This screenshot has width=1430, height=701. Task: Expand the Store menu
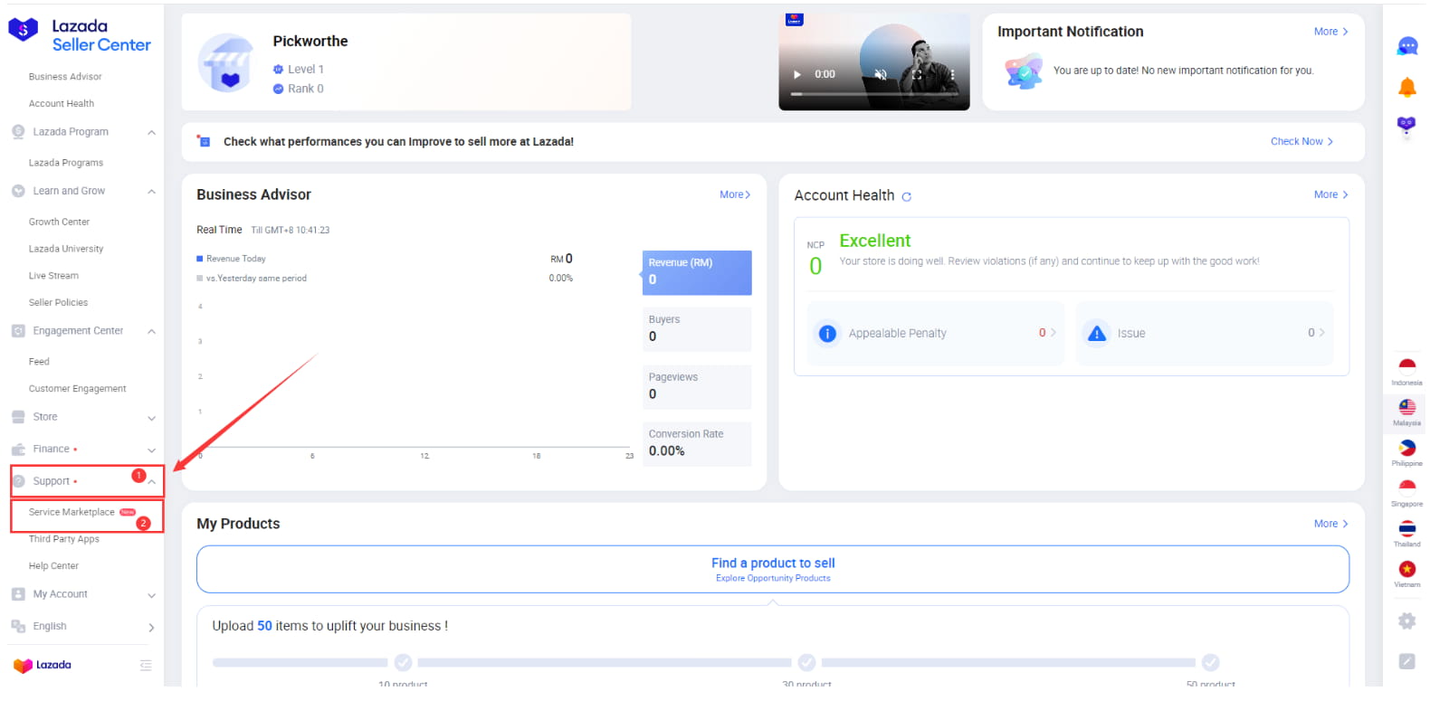151,418
